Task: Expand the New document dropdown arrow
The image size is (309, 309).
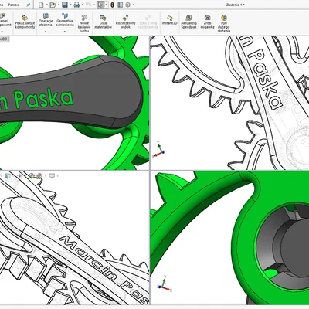Action: coord(46,5)
